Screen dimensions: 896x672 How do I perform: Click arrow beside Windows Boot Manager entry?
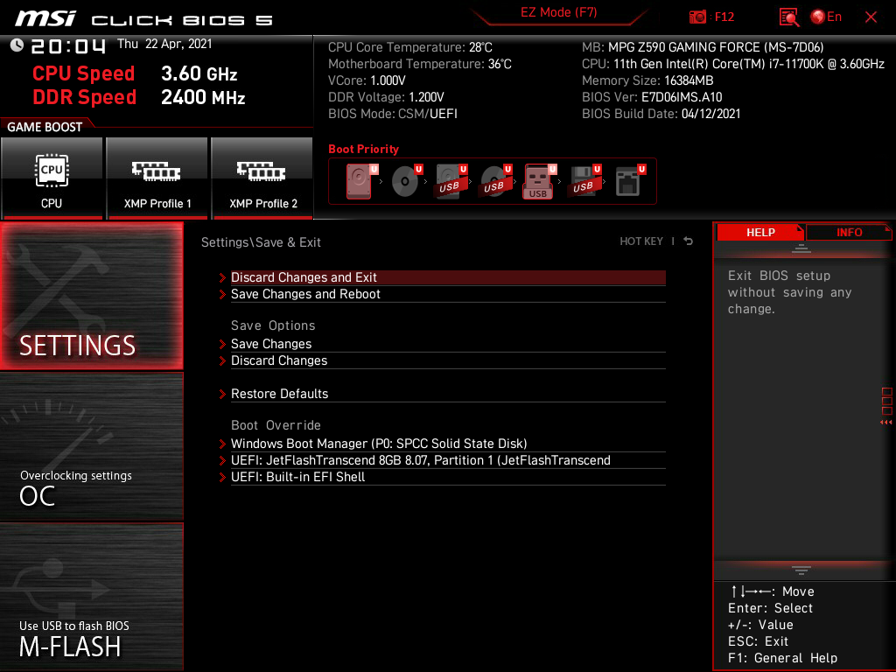point(223,444)
